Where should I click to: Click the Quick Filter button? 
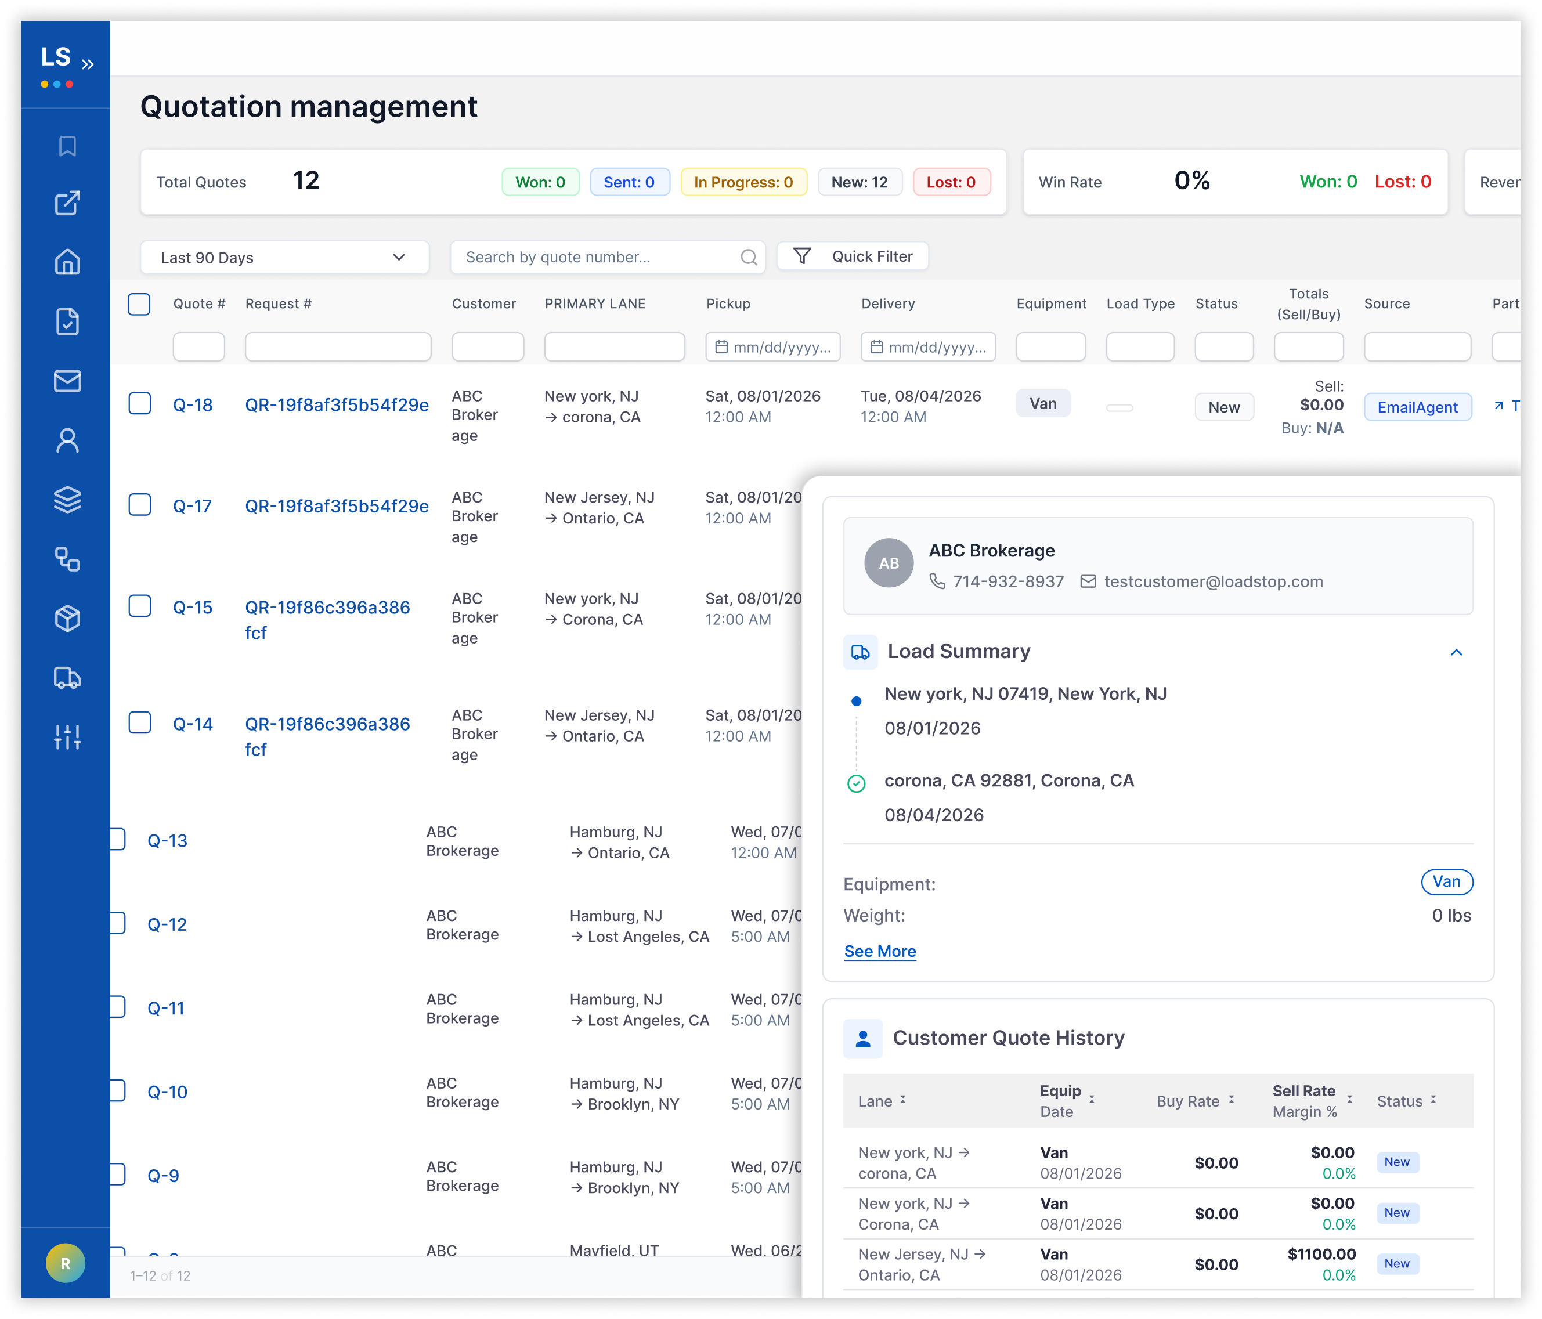tap(853, 256)
